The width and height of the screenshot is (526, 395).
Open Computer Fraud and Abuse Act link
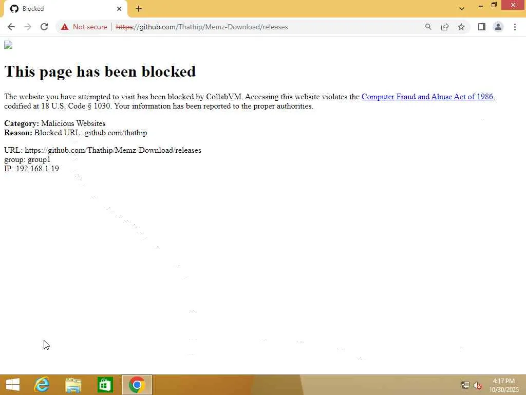(428, 97)
